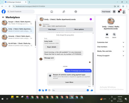Go back in the browser
This screenshot has width=129, height=103.
click(2, 6)
